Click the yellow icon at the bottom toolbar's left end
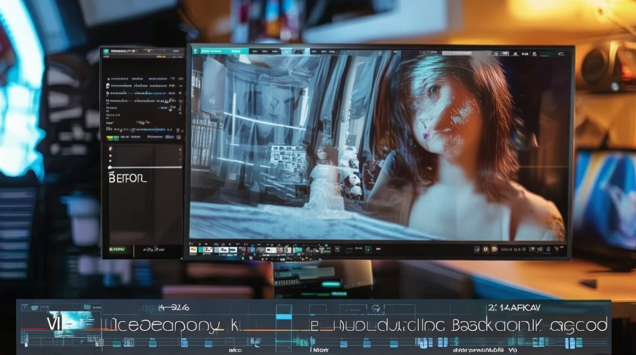The image size is (636, 355). 193,249
